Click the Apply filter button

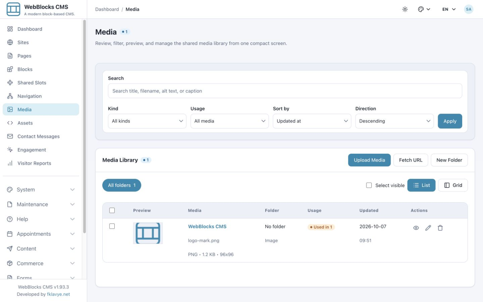[x=450, y=121]
